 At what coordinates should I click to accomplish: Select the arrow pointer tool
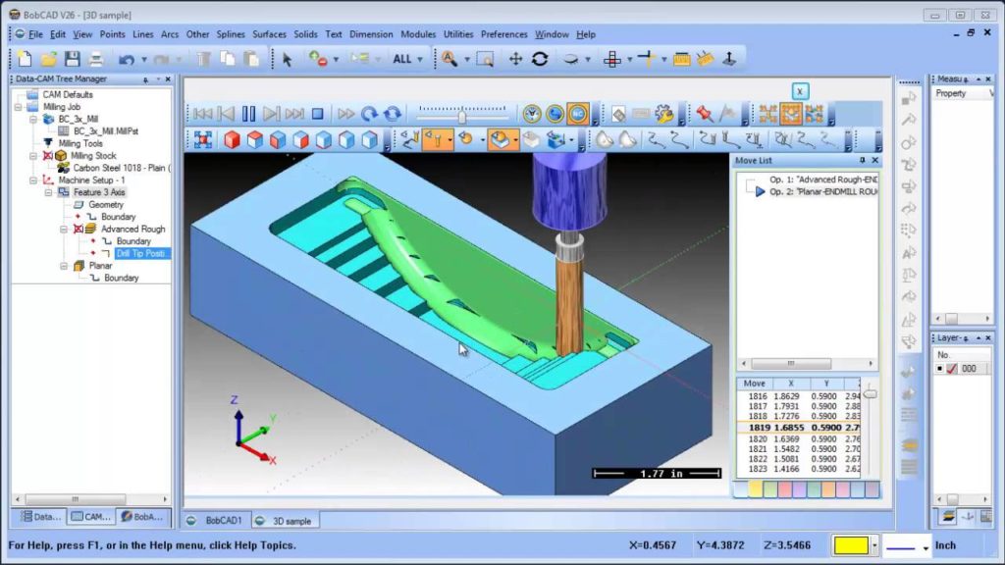287,59
